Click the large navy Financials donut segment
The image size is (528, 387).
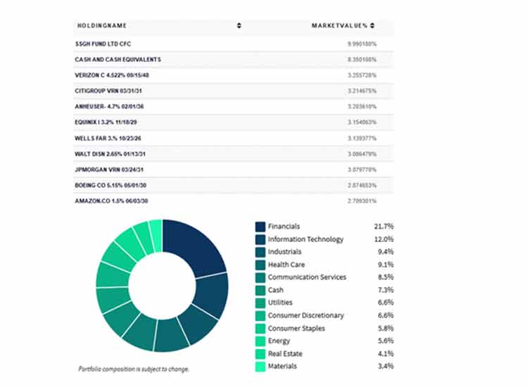(198, 248)
